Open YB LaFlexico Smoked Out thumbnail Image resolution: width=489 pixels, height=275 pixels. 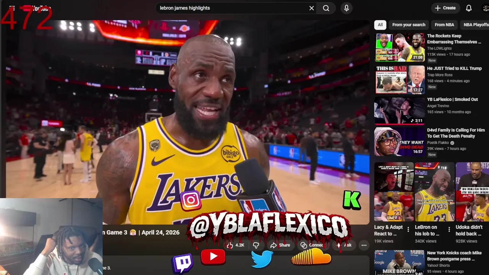[x=400, y=111]
